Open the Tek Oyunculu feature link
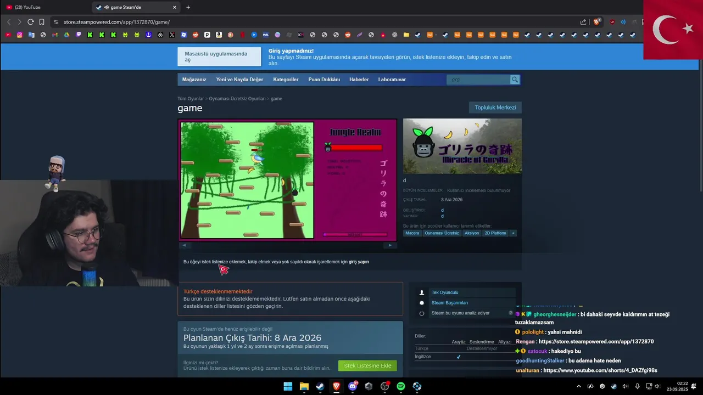 point(445,292)
